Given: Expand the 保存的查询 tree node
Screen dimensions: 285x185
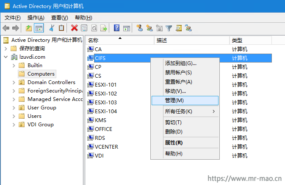Looking at the screenshot, I should point(6,49).
